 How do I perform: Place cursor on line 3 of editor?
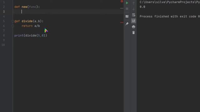(69, 12)
